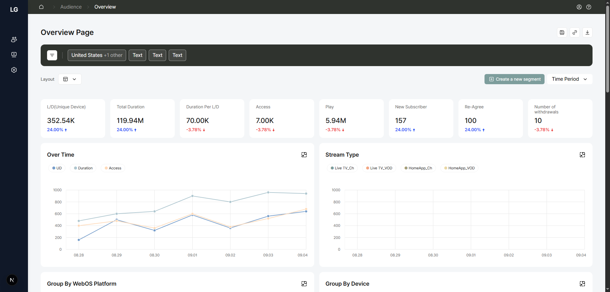Image resolution: width=610 pixels, height=292 pixels.
Task: Expand the Group By WebOS Platform chart
Action: click(304, 284)
